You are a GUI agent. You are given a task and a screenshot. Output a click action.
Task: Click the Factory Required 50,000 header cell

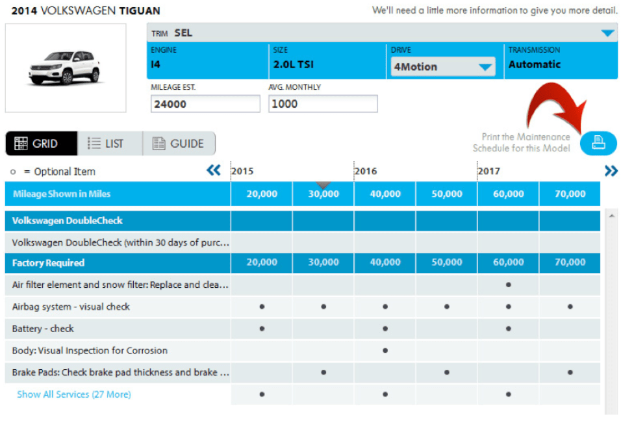(447, 262)
